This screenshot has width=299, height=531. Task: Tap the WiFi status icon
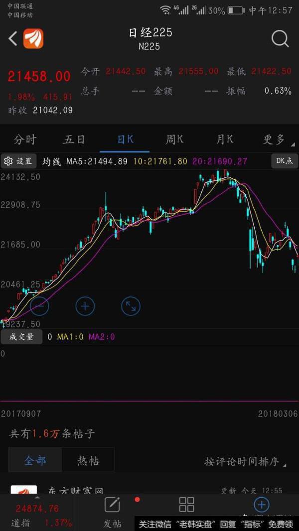tap(165, 10)
